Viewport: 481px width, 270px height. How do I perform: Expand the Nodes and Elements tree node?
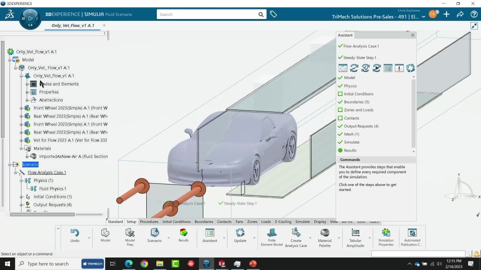tap(27, 84)
